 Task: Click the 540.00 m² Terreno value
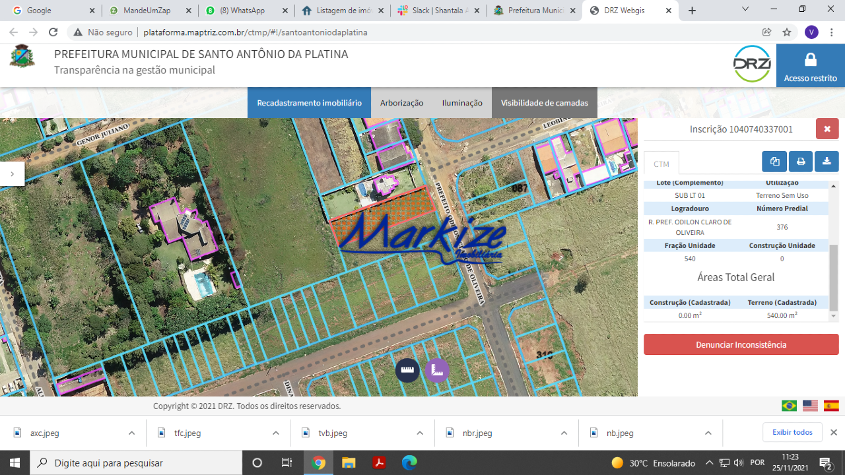point(782,315)
